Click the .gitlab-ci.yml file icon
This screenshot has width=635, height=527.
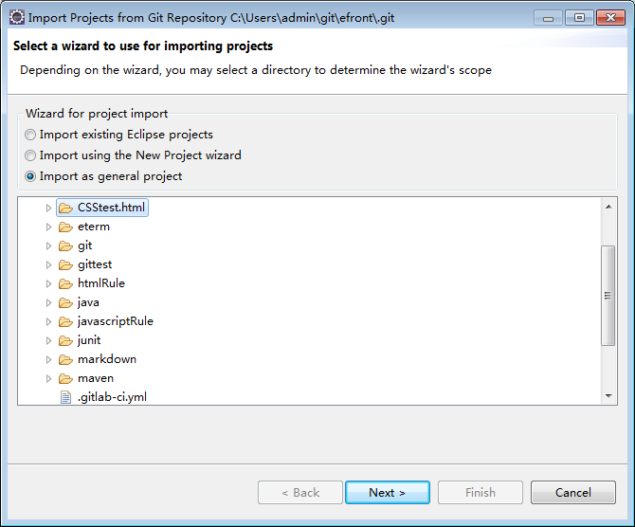coord(65,397)
